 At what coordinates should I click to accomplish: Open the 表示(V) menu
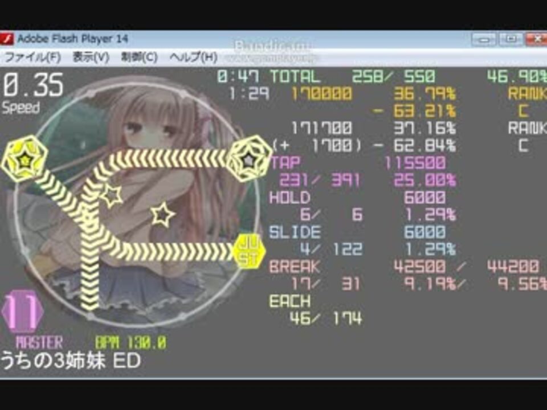pyautogui.click(x=91, y=57)
